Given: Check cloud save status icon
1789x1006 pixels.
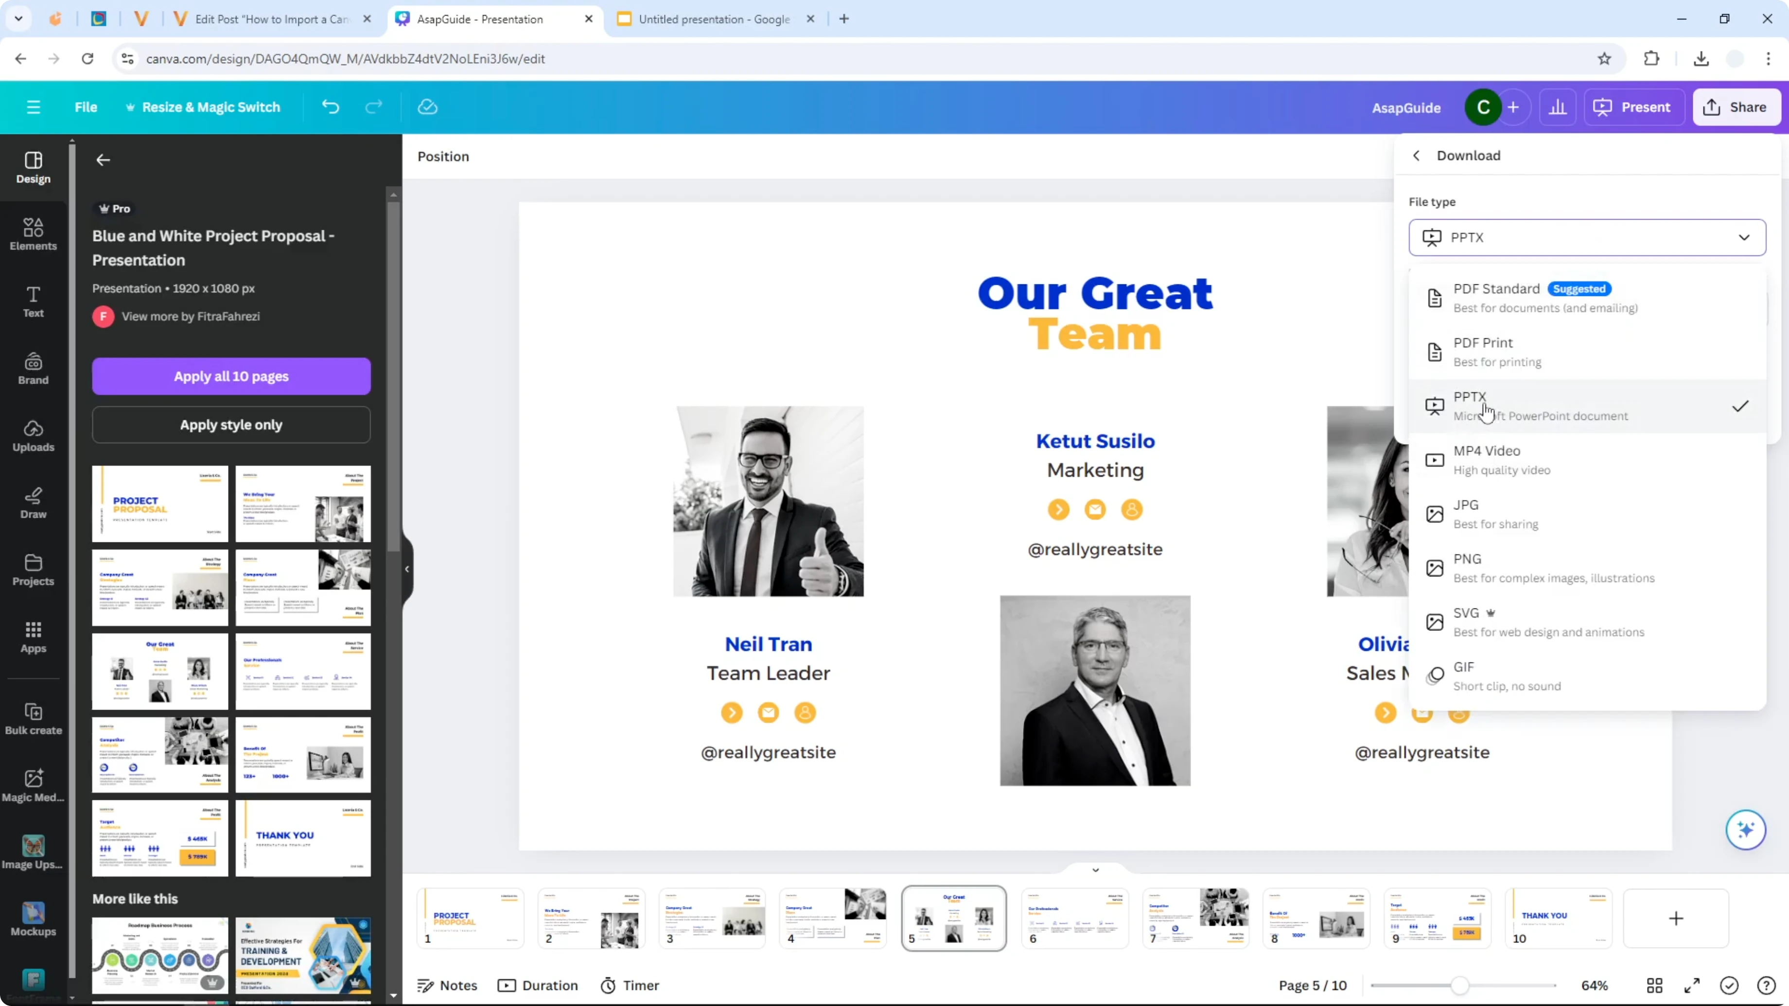Looking at the screenshot, I should tap(427, 107).
